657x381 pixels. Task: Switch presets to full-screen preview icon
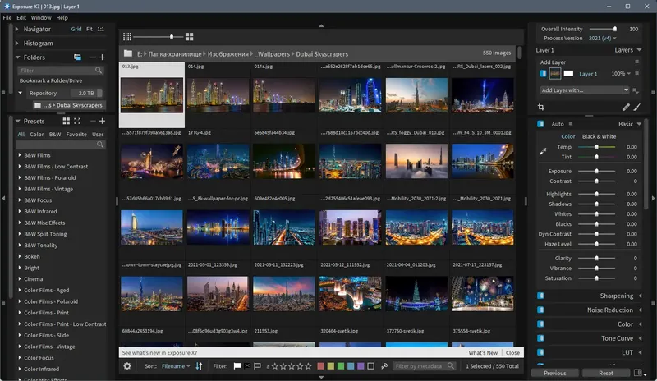pos(76,121)
